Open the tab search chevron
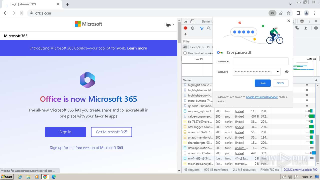The height and width of the screenshot is (180, 320). (290, 4)
